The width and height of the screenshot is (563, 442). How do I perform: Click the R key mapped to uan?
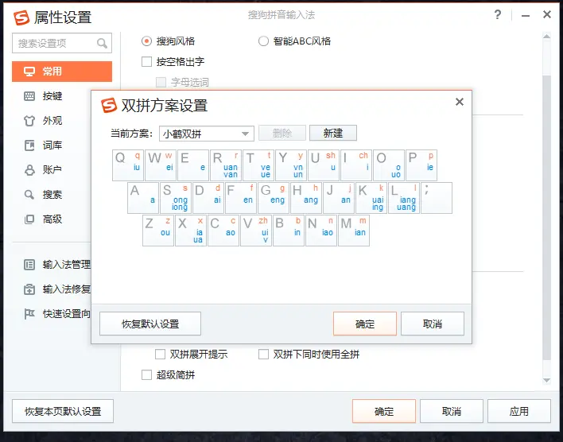(226, 165)
